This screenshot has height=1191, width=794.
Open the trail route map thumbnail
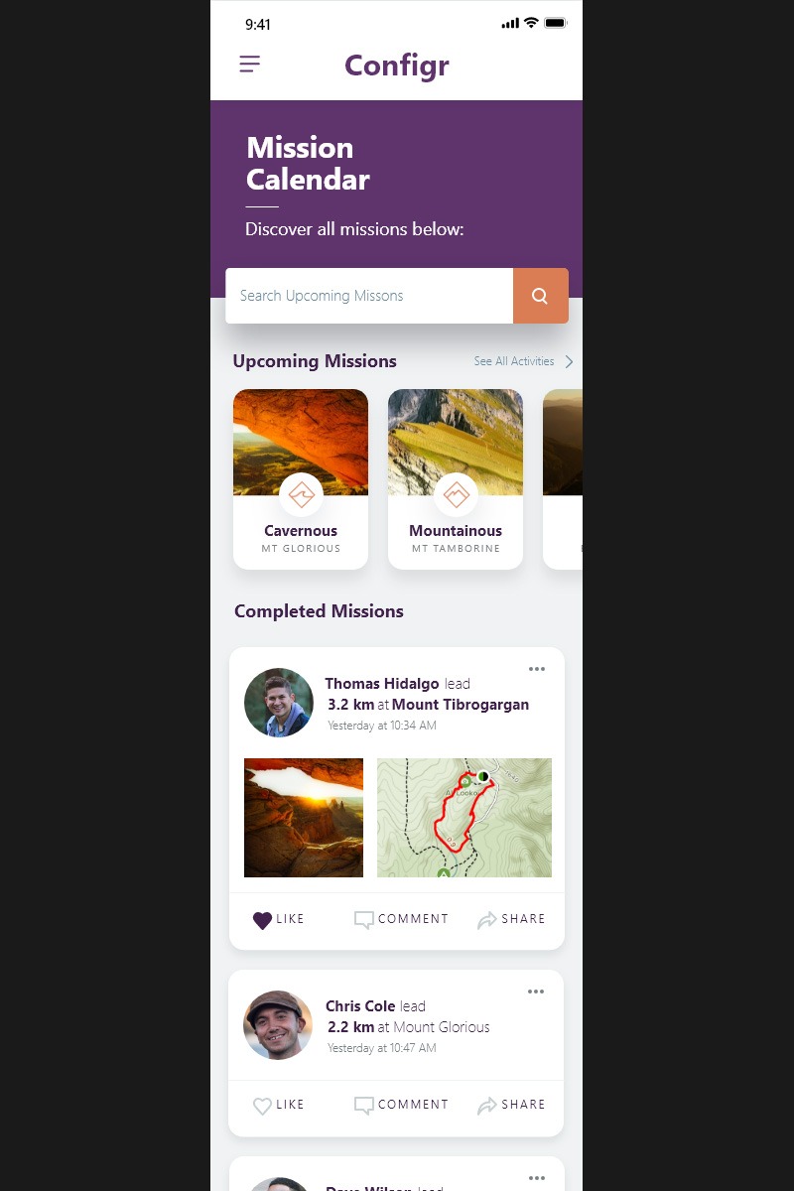pos(464,818)
